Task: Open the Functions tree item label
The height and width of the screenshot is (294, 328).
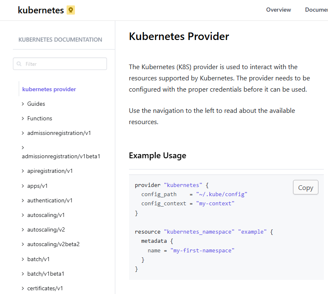Action: (40, 118)
